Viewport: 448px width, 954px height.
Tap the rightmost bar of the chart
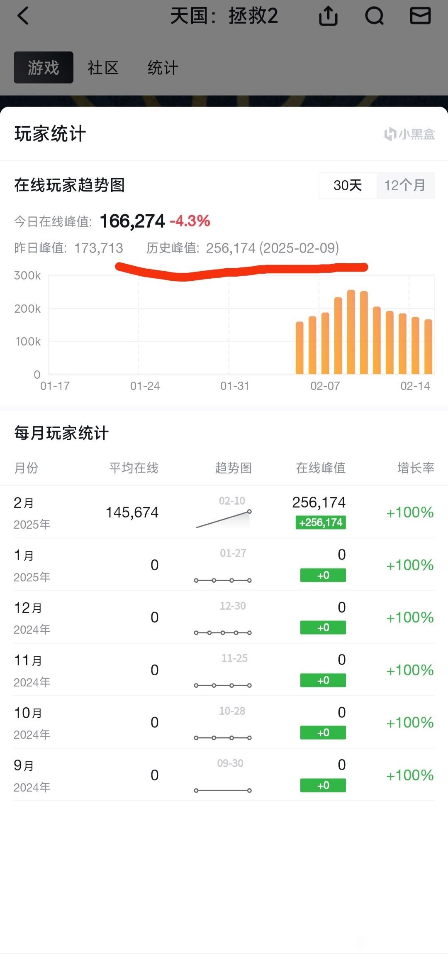pyautogui.click(x=428, y=347)
